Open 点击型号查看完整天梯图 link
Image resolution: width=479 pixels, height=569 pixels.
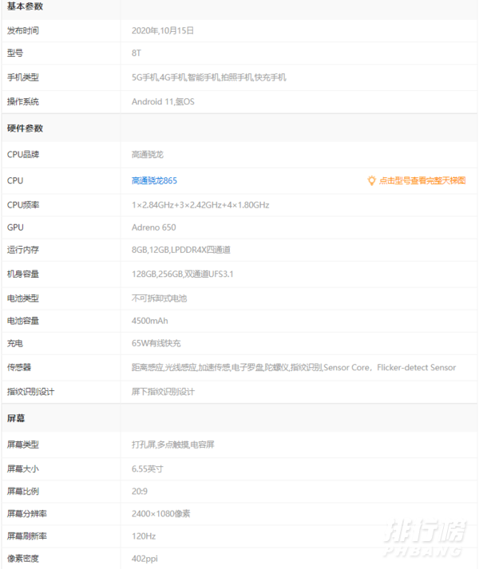coord(422,180)
